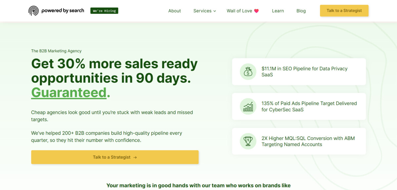
Task: Open the Blog menu item
Action: click(301, 11)
